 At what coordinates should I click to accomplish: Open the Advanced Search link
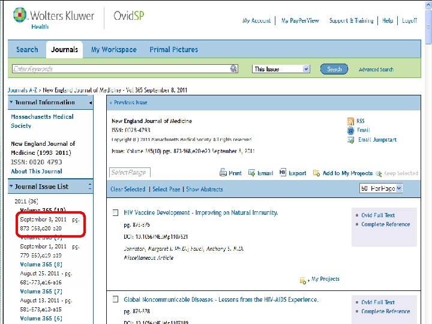(376, 70)
